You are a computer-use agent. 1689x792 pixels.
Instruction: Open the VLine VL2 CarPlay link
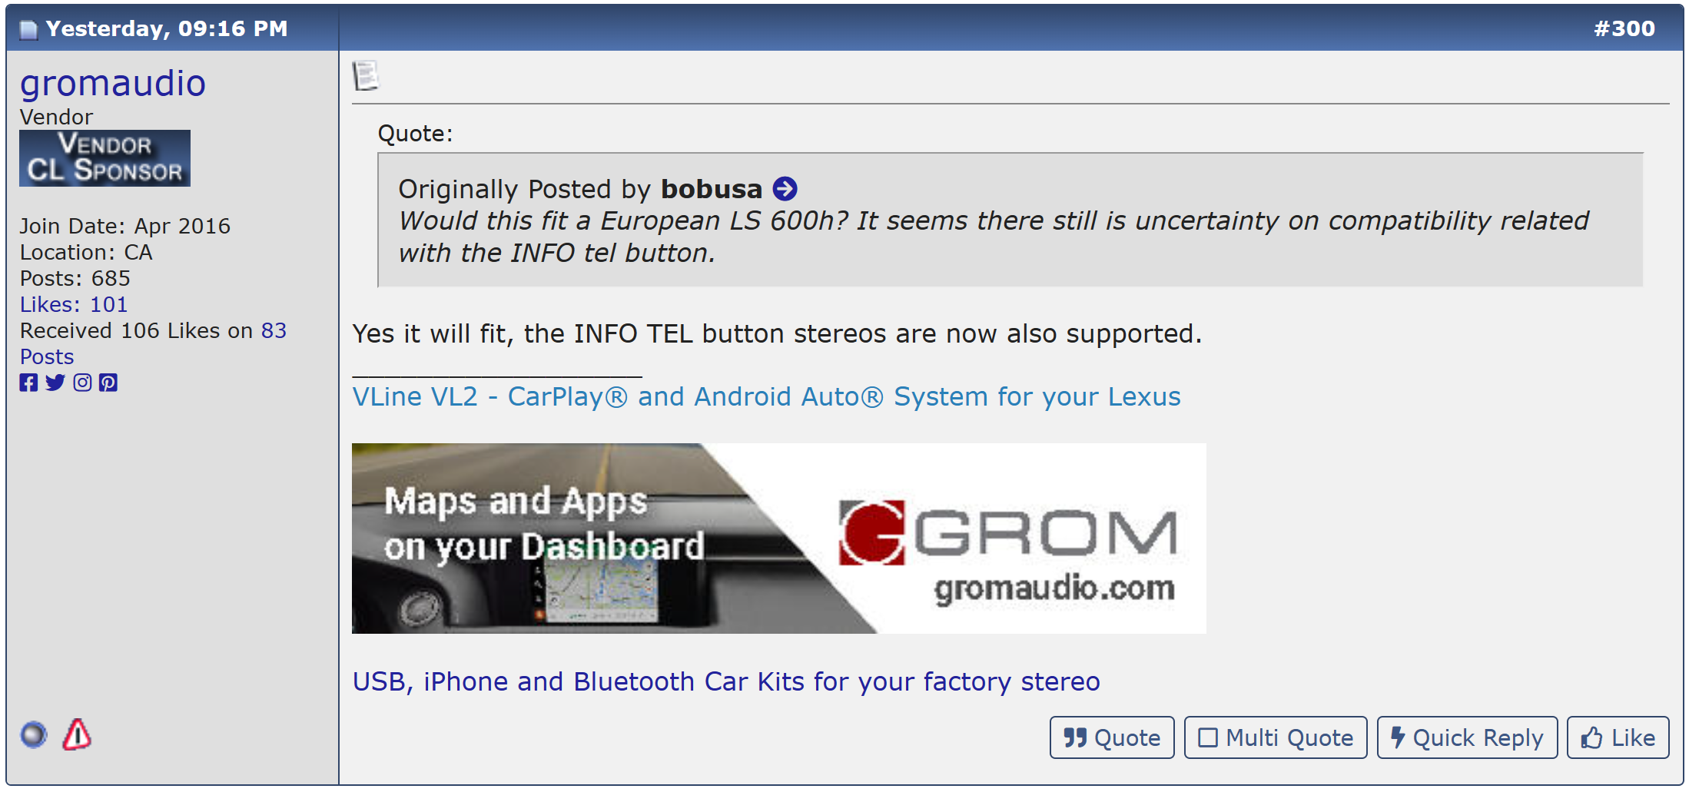coord(765,397)
